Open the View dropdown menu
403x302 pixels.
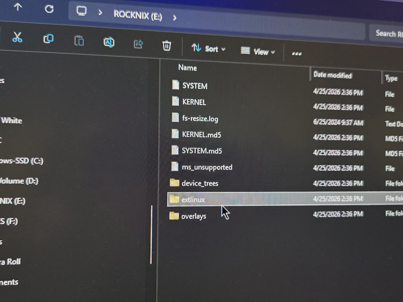point(258,52)
